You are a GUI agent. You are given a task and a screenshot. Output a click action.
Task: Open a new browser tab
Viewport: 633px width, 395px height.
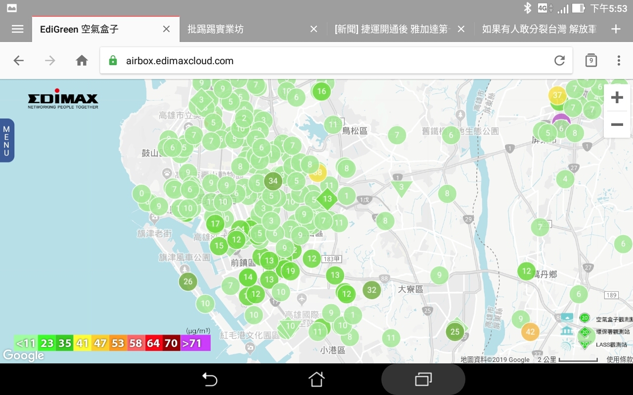point(616,29)
